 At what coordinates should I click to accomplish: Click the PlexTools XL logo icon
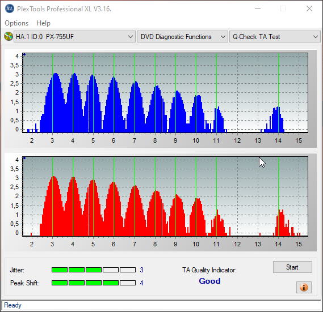click(x=10, y=8)
